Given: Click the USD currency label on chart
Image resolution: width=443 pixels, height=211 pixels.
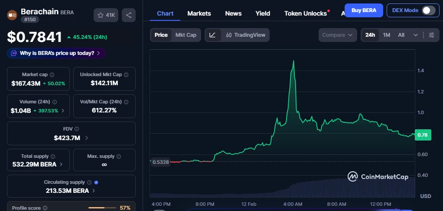Looking at the screenshot, I should pyautogui.click(x=426, y=196).
